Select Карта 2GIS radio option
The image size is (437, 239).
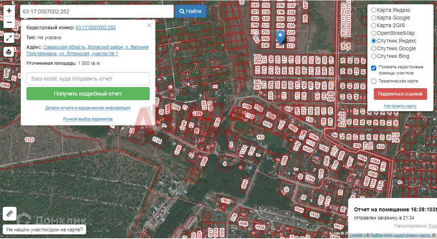[374, 26]
